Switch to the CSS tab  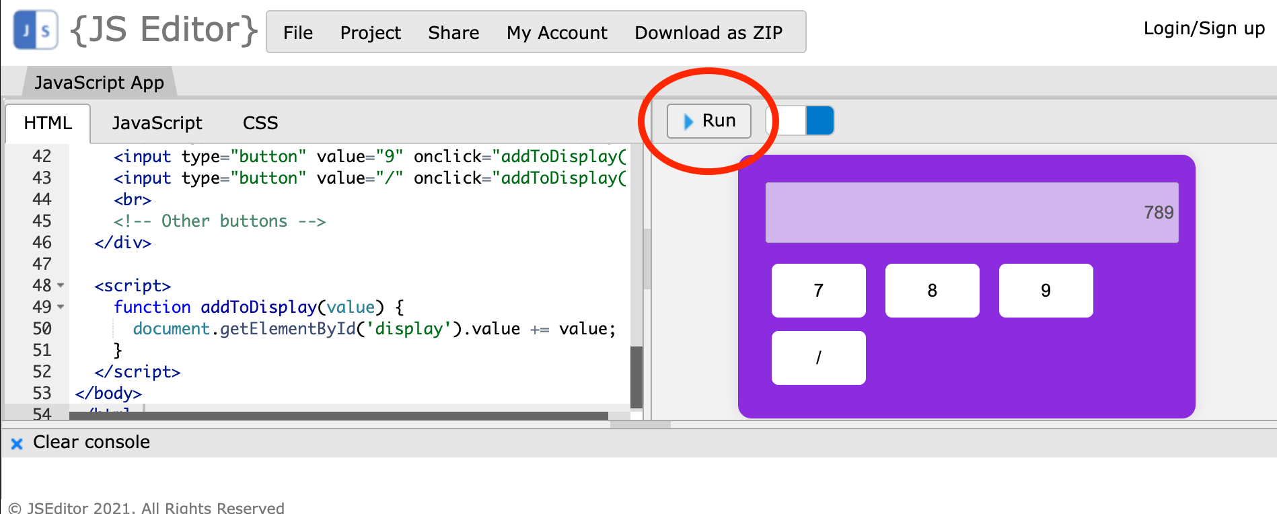(260, 122)
